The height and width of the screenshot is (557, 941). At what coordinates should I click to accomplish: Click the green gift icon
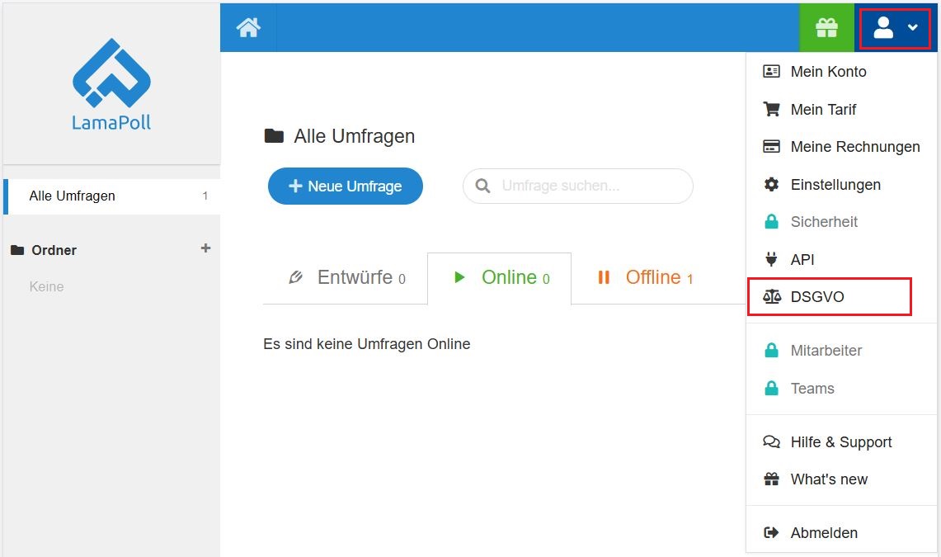coord(826,27)
